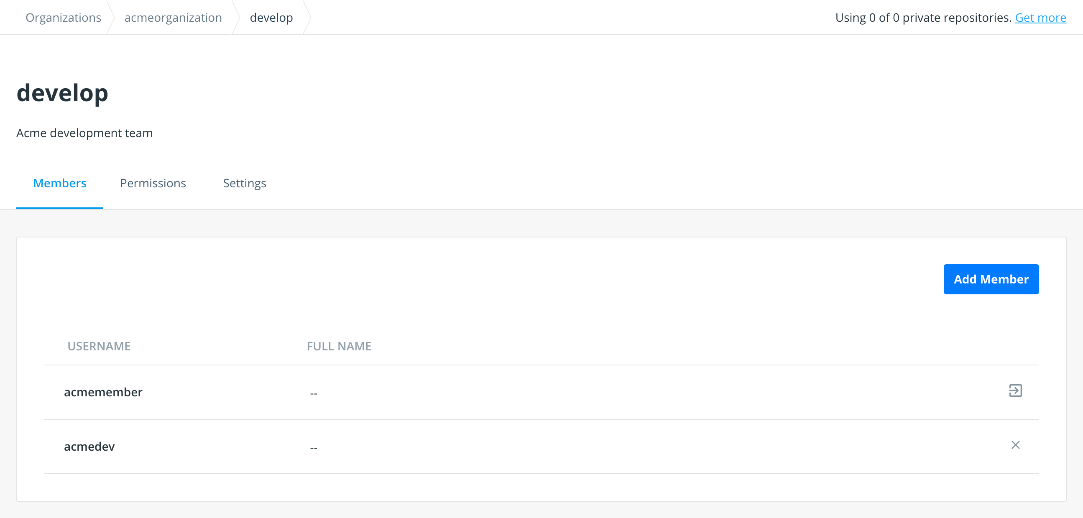The height and width of the screenshot is (518, 1083).
Task: Click the USERNAME column header
Action: click(99, 346)
